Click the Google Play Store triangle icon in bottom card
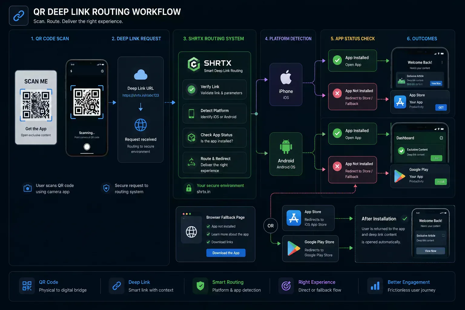The height and width of the screenshot is (310, 465). [x=294, y=249]
